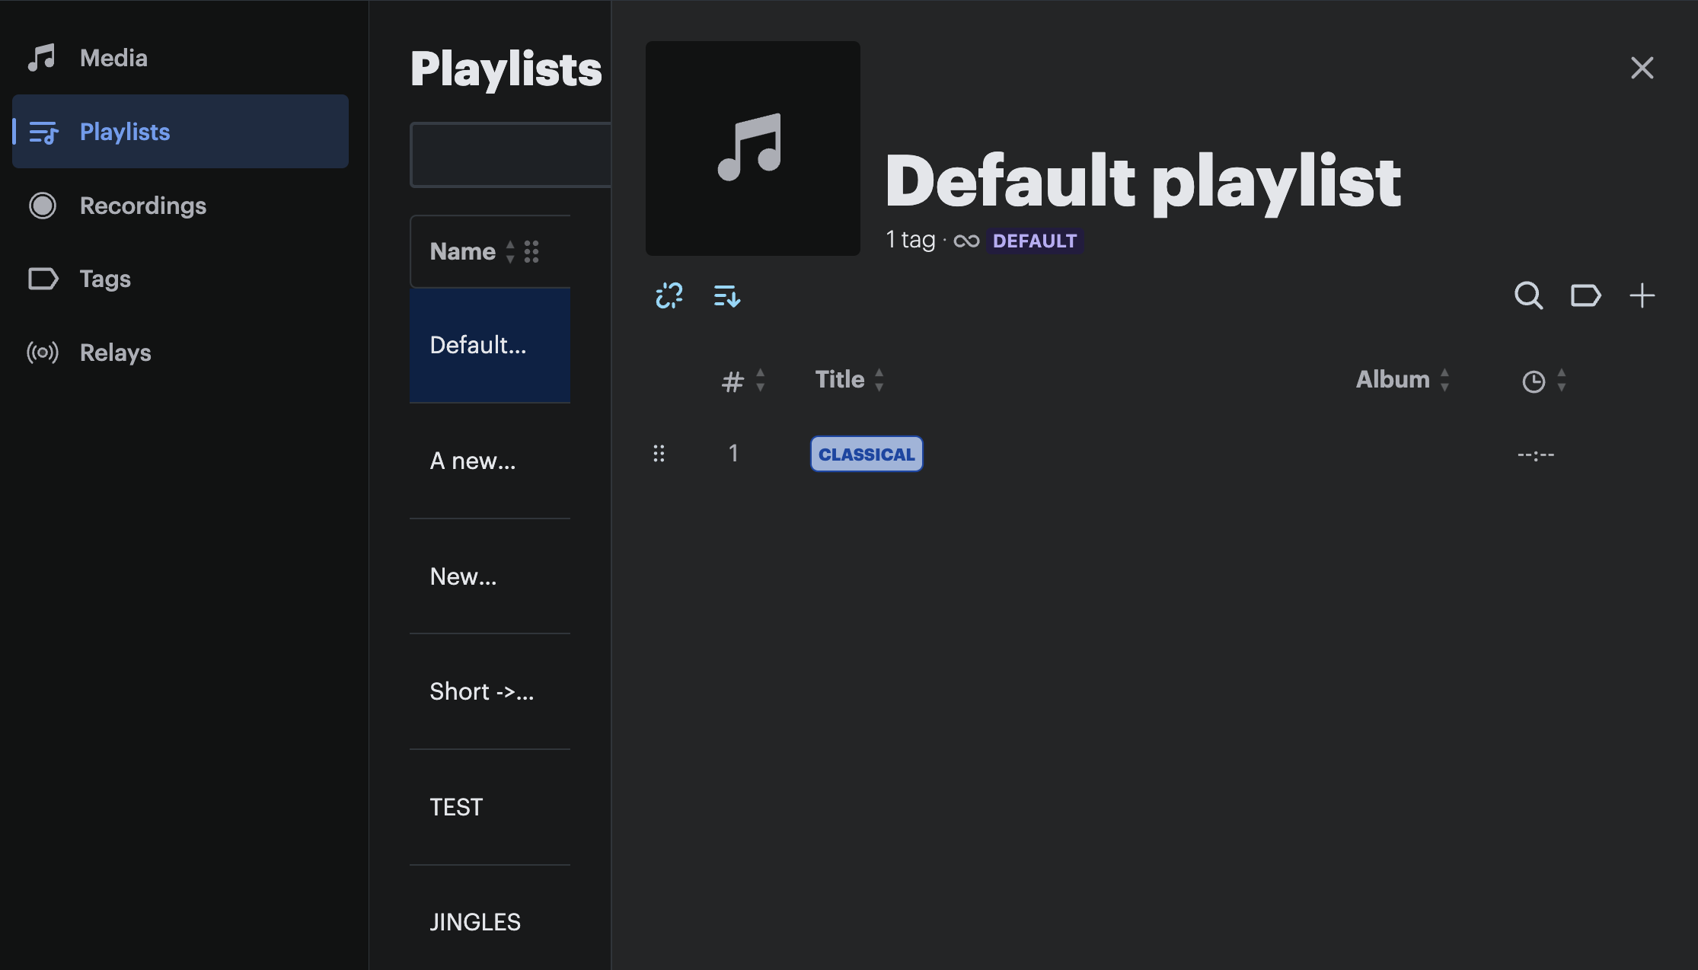Open Relays from sidebar

115,353
